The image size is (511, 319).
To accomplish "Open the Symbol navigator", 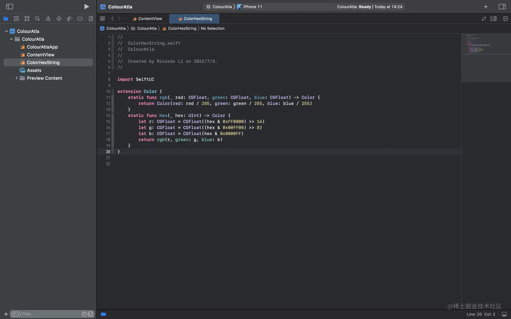I will click(x=27, y=19).
